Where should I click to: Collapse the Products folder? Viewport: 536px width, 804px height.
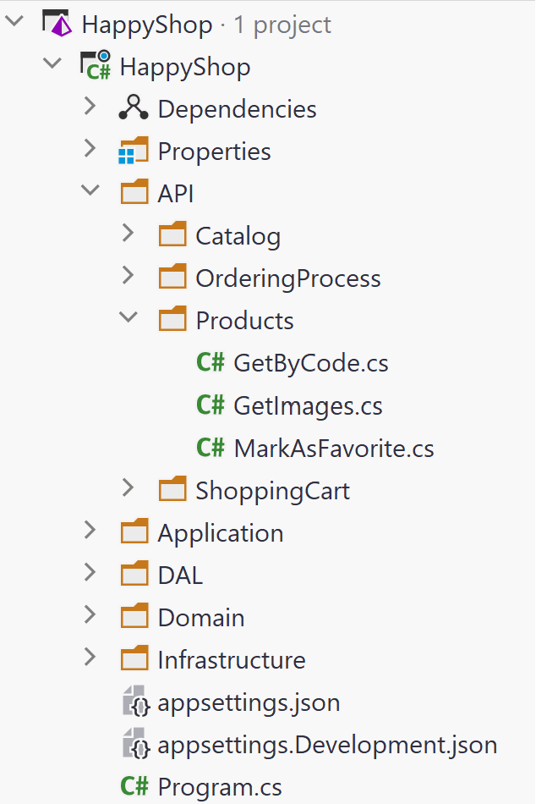tap(129, 317)
